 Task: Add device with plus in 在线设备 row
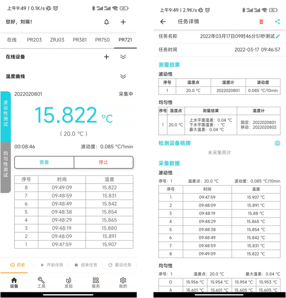pos(106,57)
